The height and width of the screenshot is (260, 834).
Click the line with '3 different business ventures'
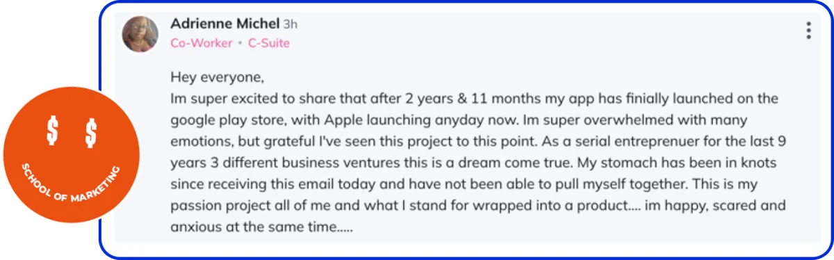(473, 163)
